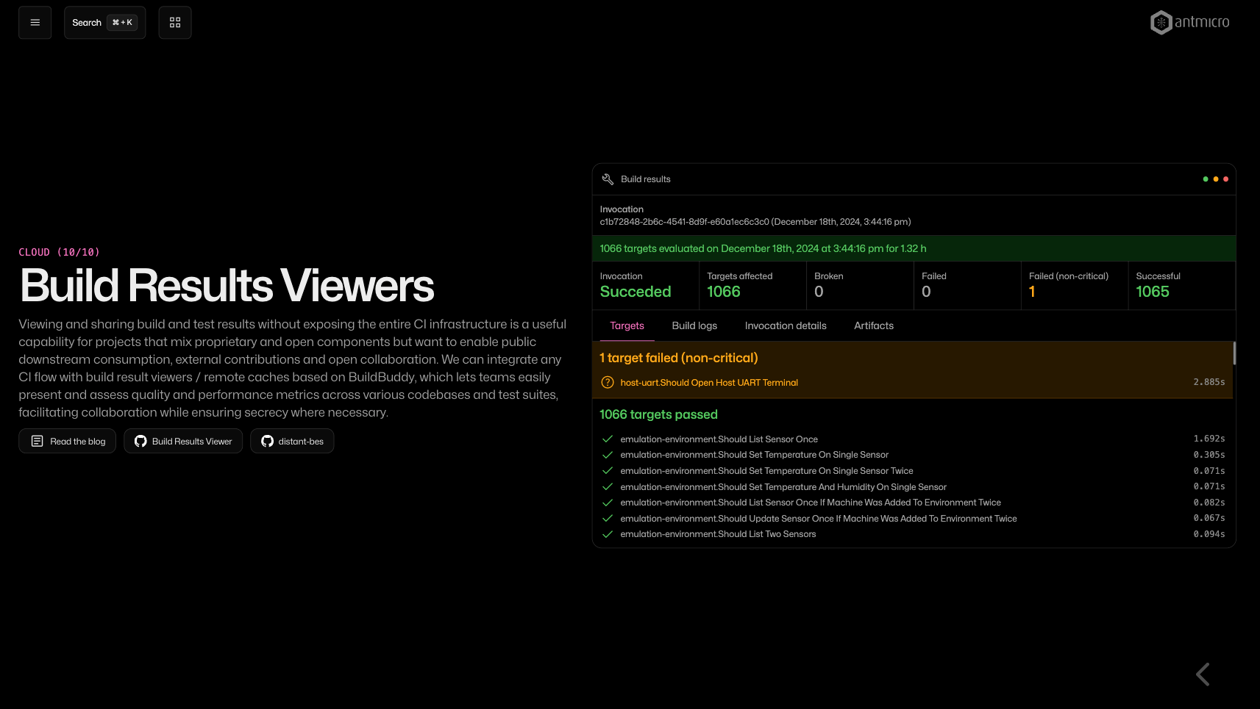
Task: Open the Search box
Action: click(104, 23)
